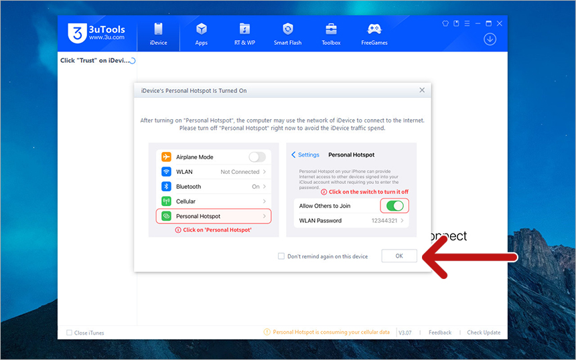The height and width of the screenshot is (360, 576).
Task: Click the Not Connected WLAN status
Action: (240, 172)
